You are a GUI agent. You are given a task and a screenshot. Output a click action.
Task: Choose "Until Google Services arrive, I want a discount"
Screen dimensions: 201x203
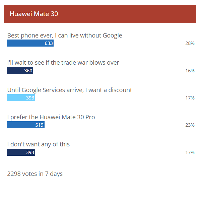pyautogui.click(x=70, y=90)
